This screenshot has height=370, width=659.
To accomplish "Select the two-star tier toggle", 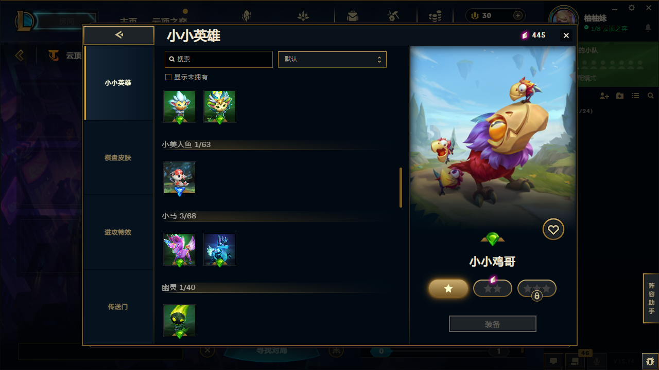I will pyautogui.click(x=493, y=289).
